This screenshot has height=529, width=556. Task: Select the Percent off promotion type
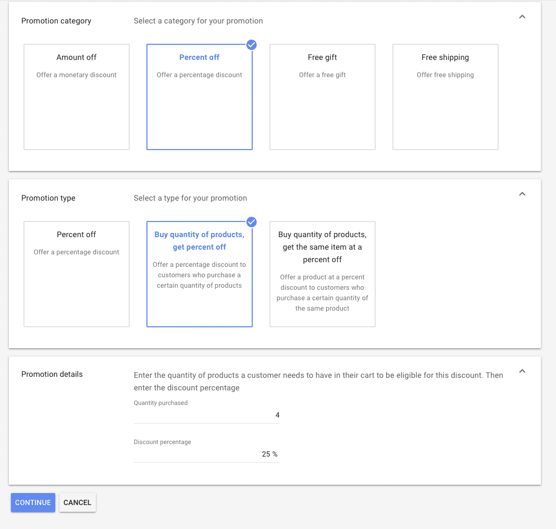[x=76, y=274]
